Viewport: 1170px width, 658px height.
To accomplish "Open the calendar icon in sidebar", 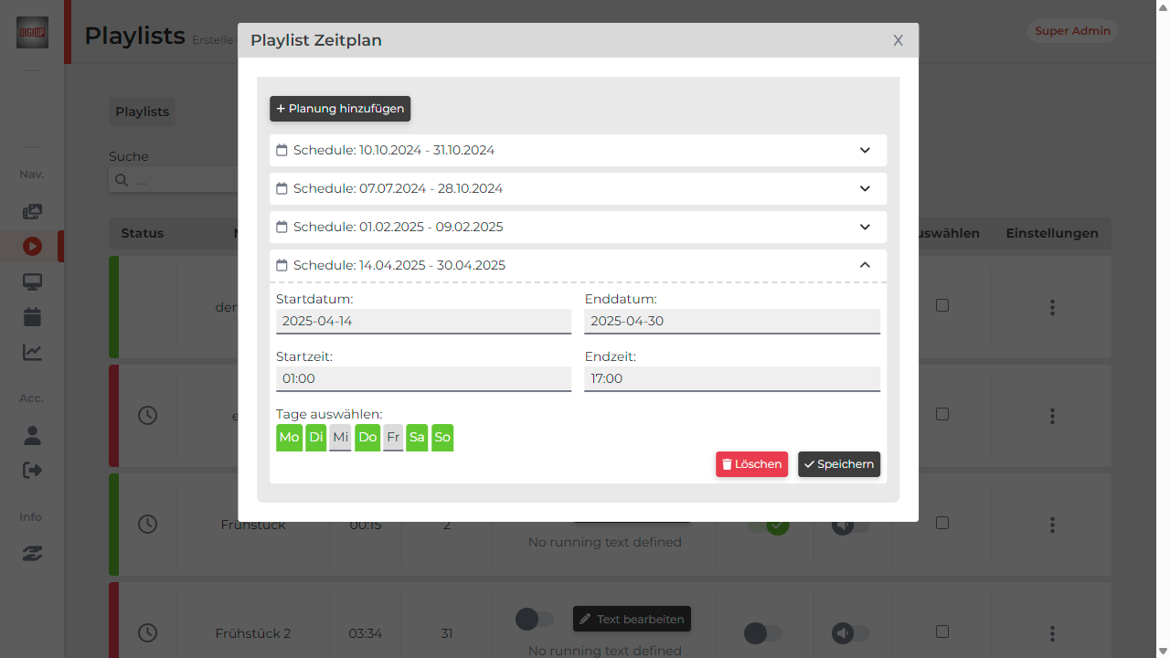I will tap(32, 317).
